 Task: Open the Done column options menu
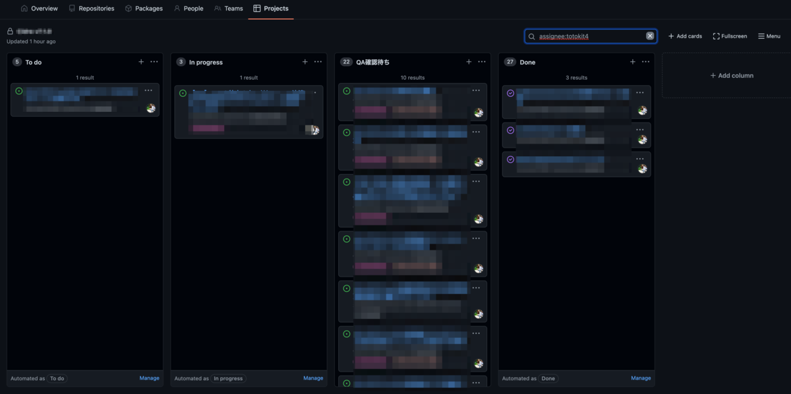pos(646,62)
